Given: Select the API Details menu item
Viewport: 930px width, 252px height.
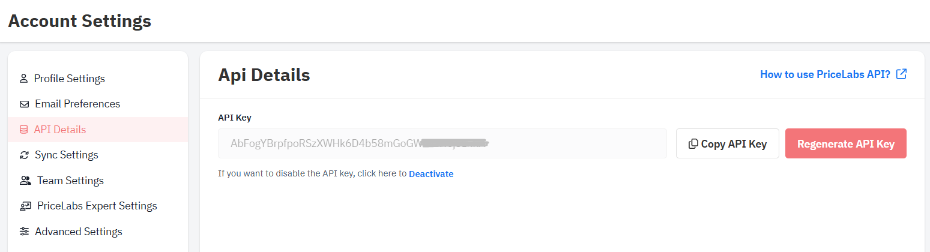Looking at the screenshot, I should [98, 130].
